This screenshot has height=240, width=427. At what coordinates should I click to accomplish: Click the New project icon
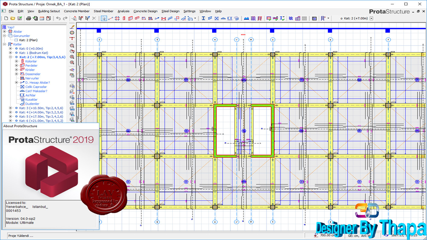[x=6, y=18]
